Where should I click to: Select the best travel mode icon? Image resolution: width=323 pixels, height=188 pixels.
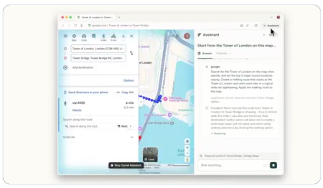(74, 36)
